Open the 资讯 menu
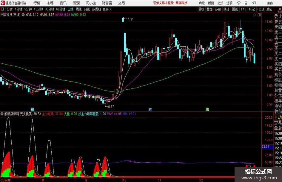This screenshot has height=182, width=282. (63, 3)
